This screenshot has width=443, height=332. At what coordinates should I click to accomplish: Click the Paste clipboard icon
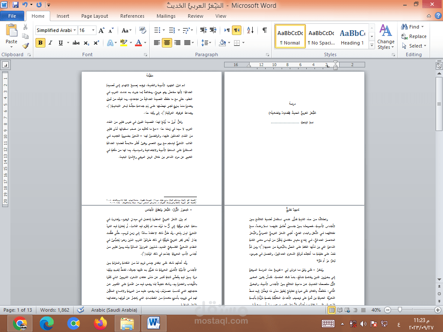point(11,30)
